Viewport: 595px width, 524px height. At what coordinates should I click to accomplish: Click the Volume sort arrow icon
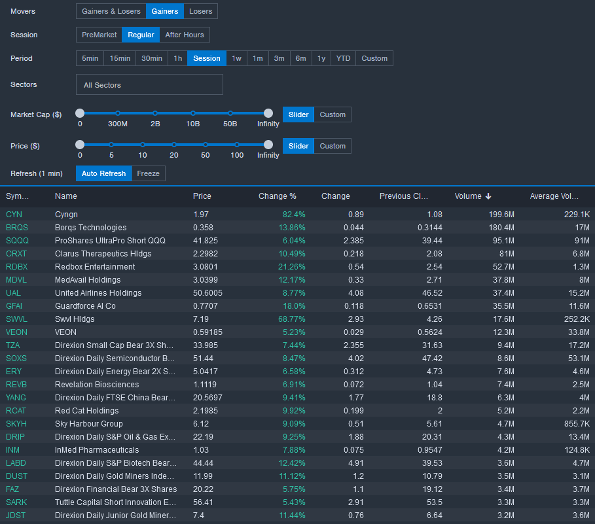pos(488,196)
